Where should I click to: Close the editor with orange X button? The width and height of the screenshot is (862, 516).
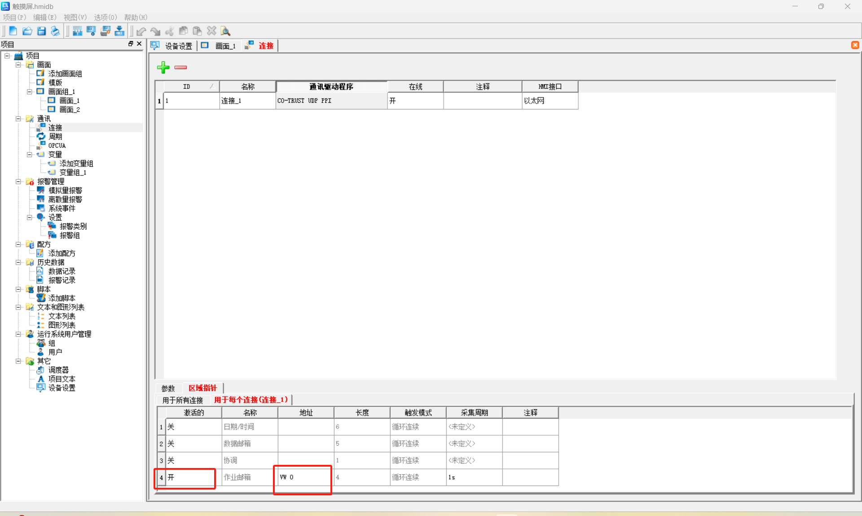(x=855, y=45)
